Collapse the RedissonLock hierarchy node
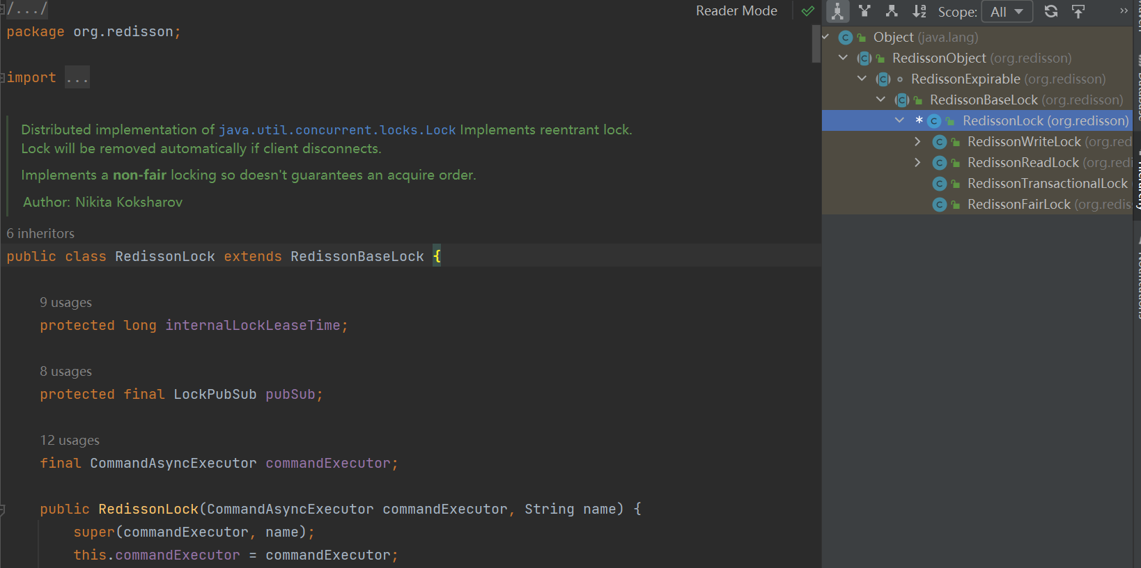This screenshot has width=1141, height=568. click(x=900, y=120)
